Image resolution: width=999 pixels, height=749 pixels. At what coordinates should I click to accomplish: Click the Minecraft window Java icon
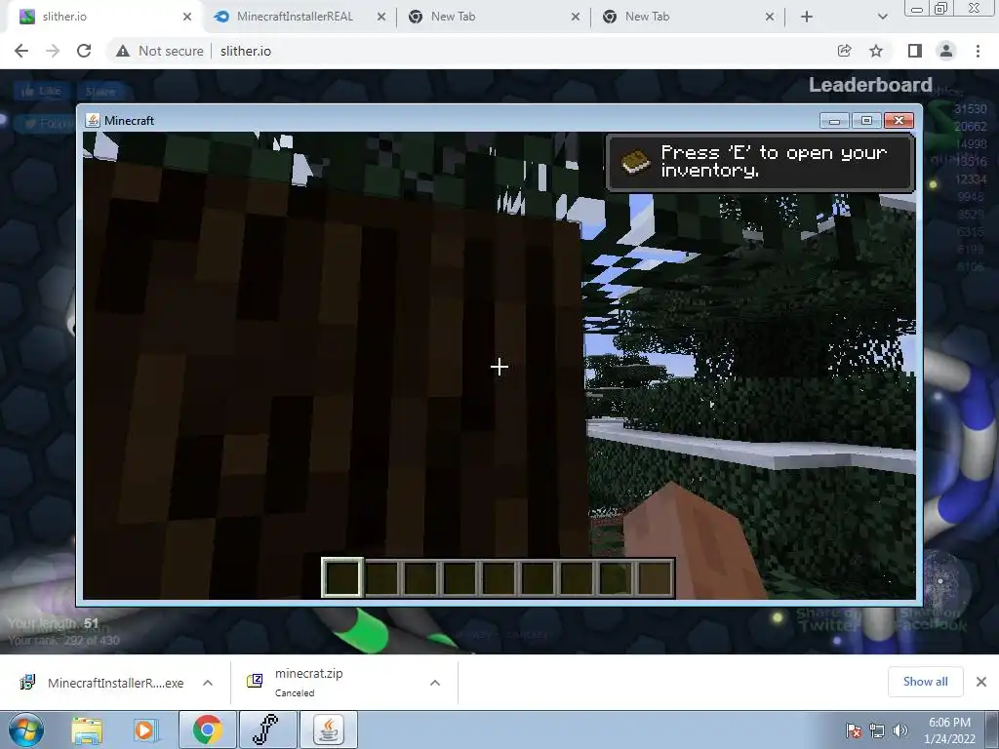pos(93,120)
